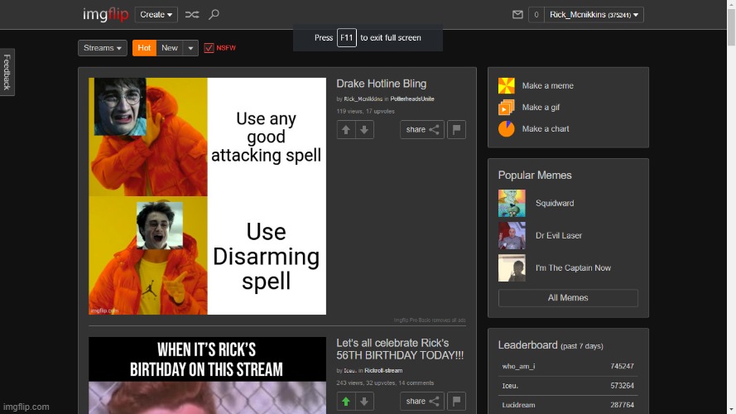Select I'm The Captain Now name
The width and height of the screenshot is (736, 414).
573,268
